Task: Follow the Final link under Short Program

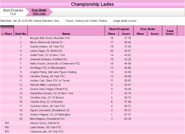Action: [13, 13]
